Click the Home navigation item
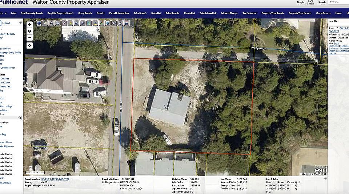 click(x=338, y=13)
